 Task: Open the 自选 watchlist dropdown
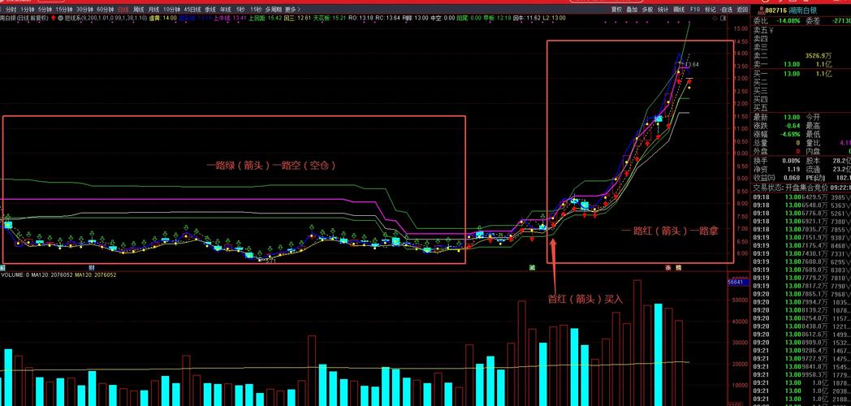[725, 10]
